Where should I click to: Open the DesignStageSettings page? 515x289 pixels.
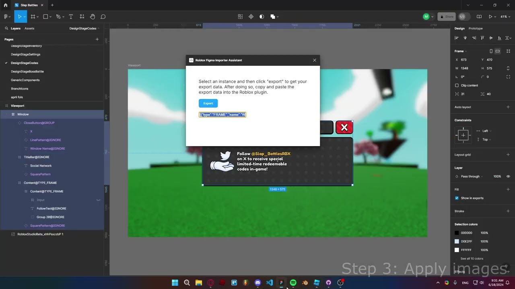point(26,54)
